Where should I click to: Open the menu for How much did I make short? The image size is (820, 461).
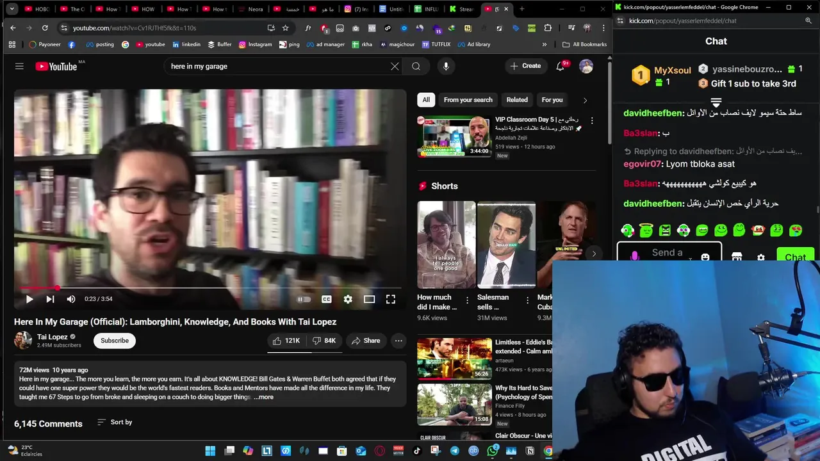coord(467,300)
